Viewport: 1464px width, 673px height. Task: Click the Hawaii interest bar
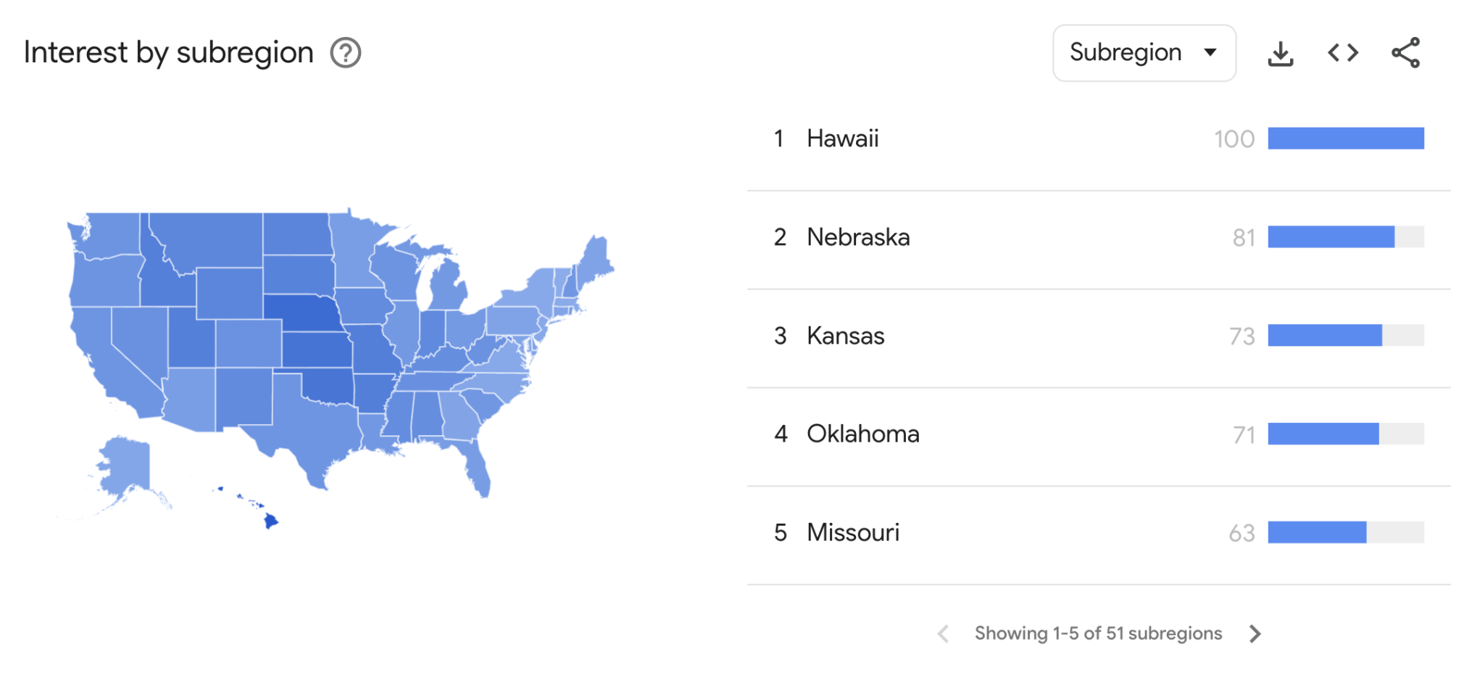(1345, 139)
